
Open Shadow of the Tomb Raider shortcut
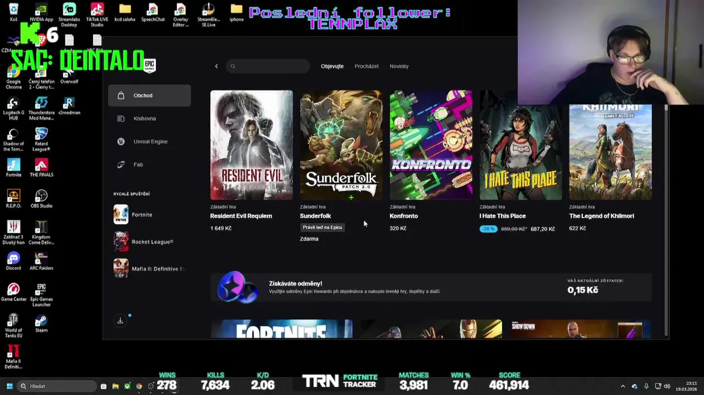14,139
